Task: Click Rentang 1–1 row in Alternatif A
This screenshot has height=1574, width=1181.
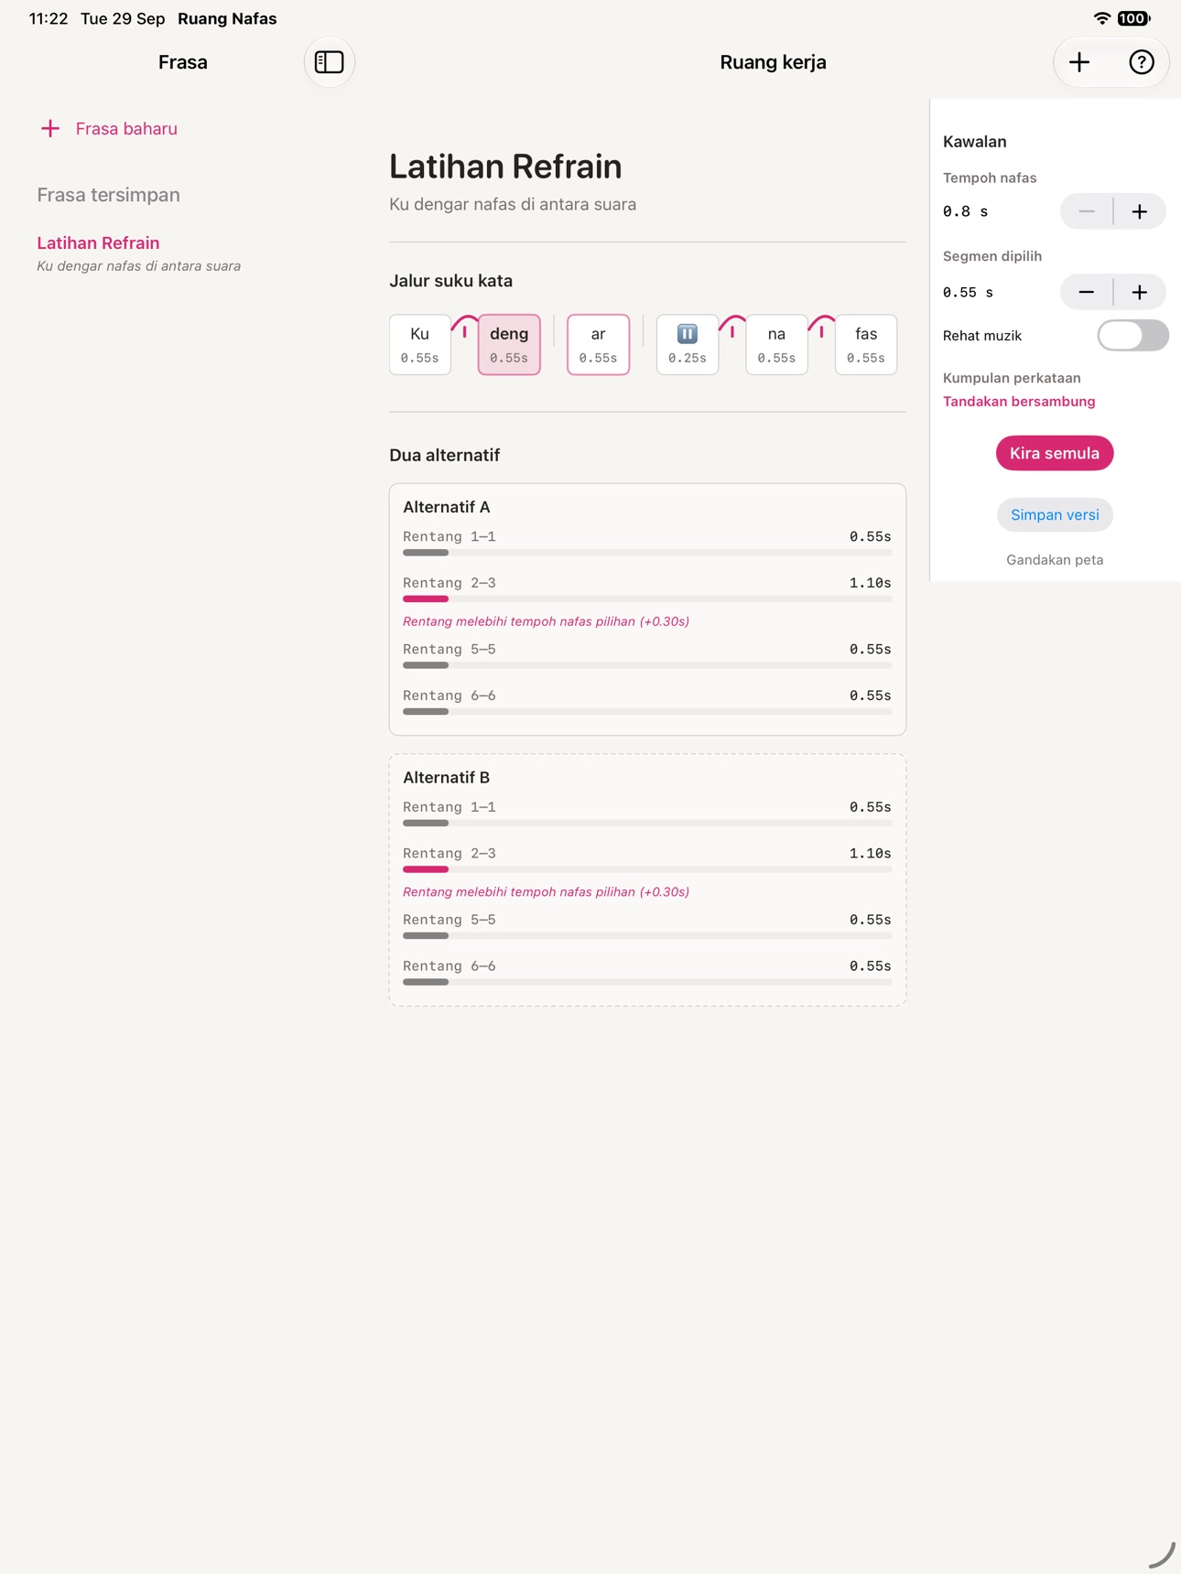Action: click(647, 542)
